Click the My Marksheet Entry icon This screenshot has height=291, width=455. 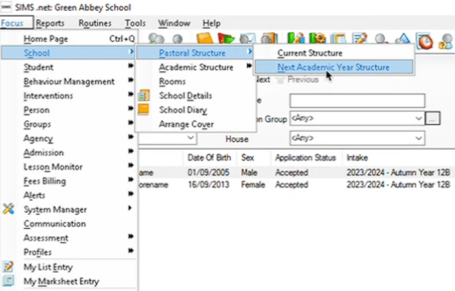pos(9,282)
